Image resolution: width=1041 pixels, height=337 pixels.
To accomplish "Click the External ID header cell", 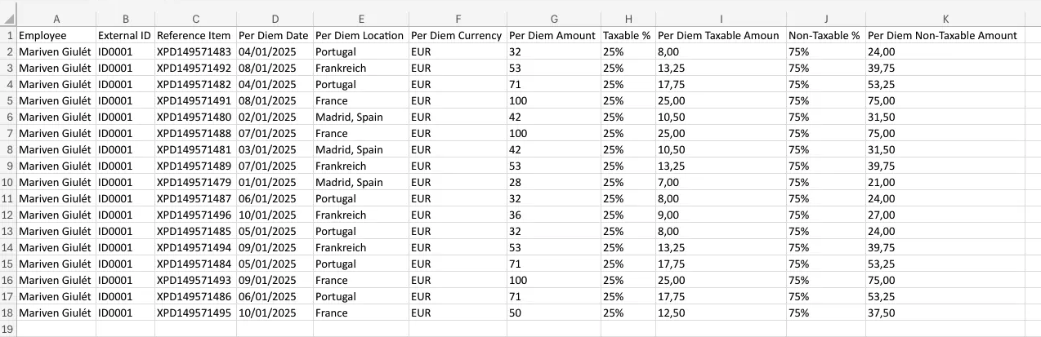I will 124,35.
